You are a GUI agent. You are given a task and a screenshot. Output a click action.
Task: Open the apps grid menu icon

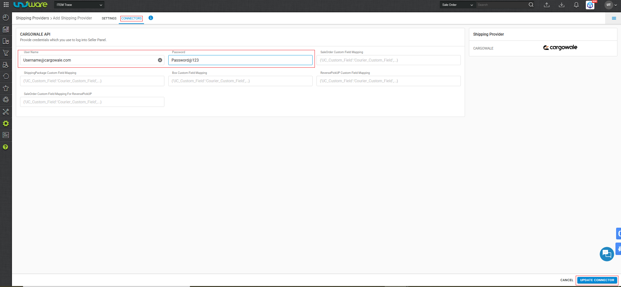pos(6,5)
